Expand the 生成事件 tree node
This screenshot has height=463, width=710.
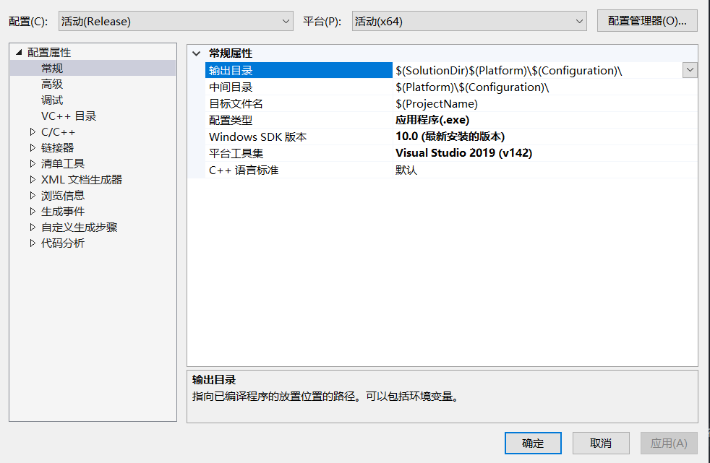pyautogui.click(x=32, y=211)
